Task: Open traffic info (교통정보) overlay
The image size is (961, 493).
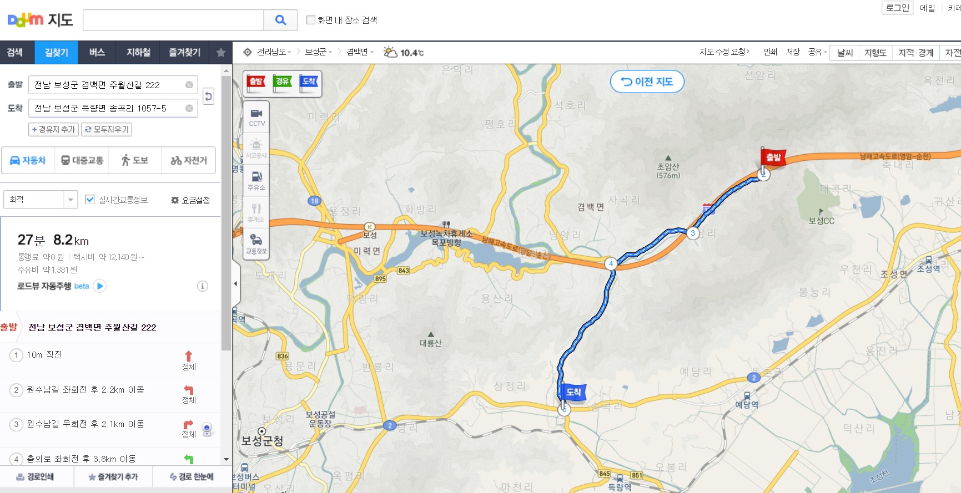Action: [x=256, y=244]
